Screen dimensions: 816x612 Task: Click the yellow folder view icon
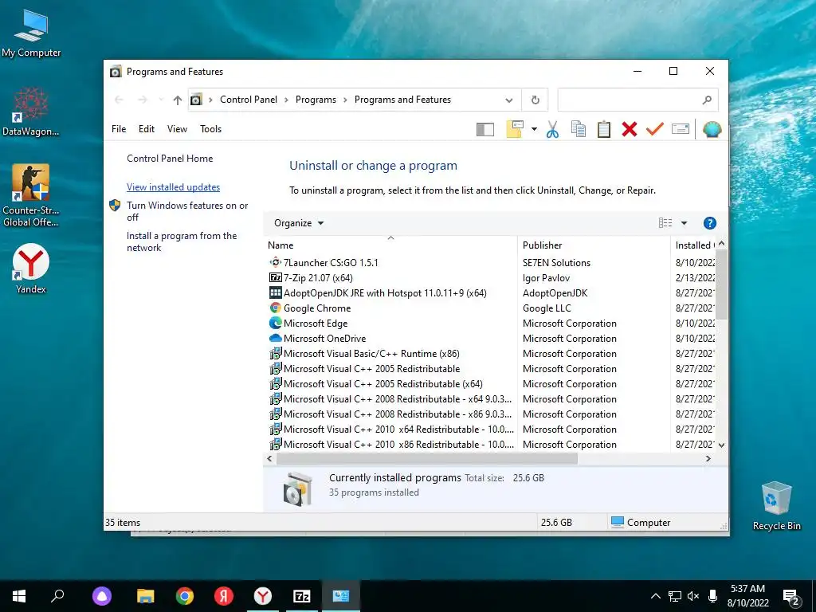(x=515, y=129)
